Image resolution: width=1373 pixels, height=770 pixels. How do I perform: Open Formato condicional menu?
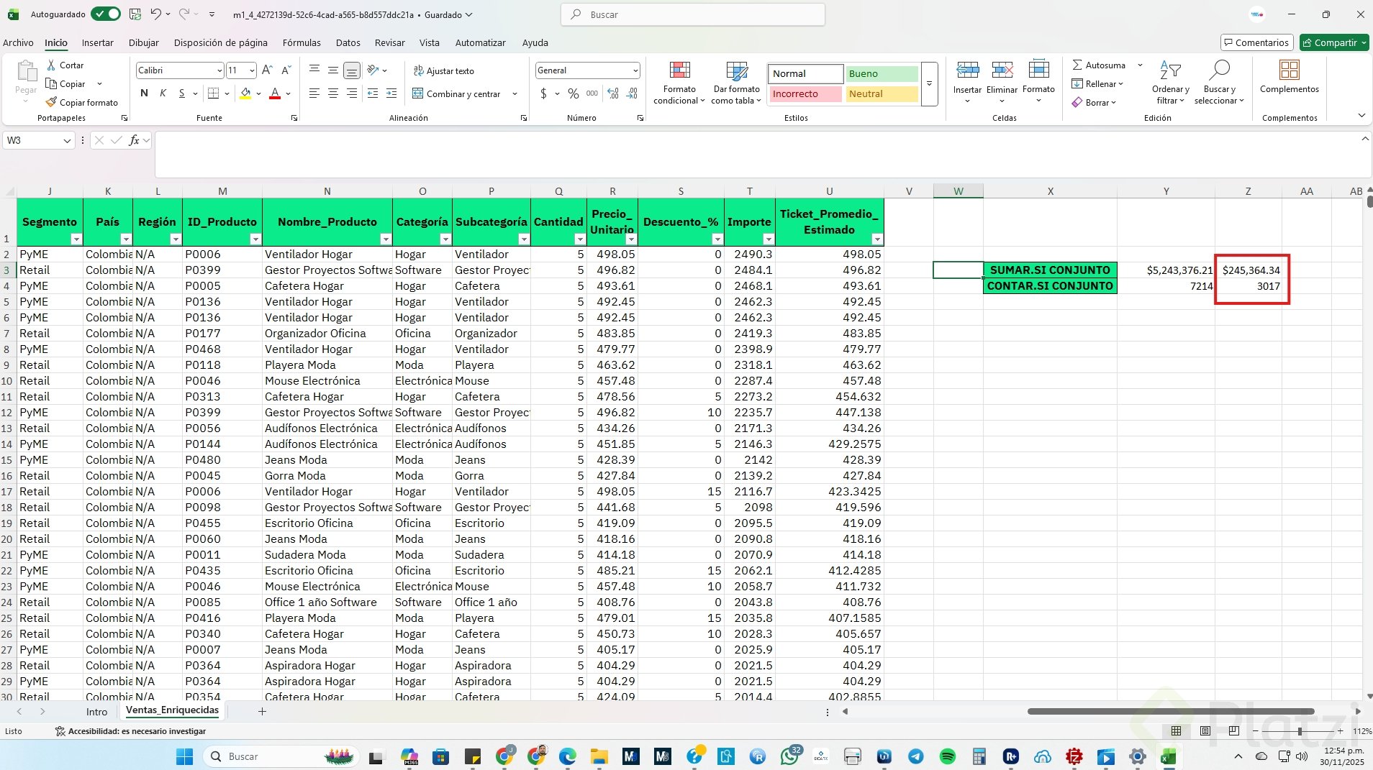coord(679,83)
